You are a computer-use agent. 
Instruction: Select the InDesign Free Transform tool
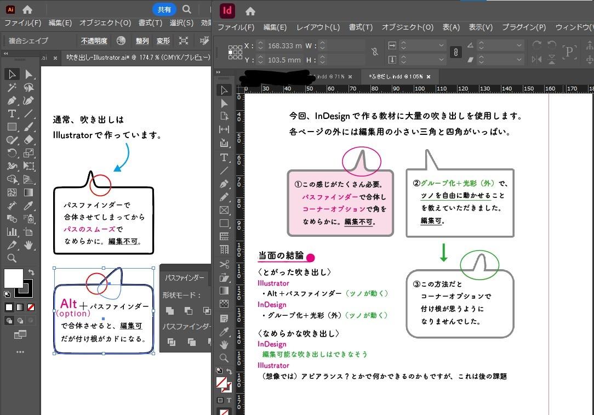pyautogui.click(x=224, y=277)
